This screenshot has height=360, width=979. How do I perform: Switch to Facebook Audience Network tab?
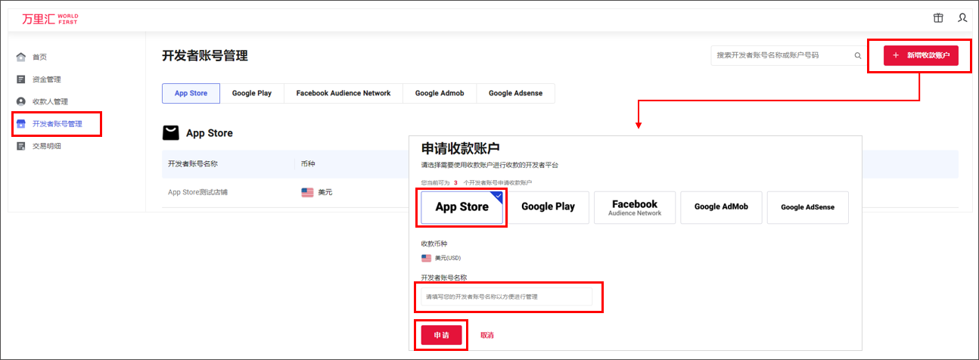pyautogui.click(x=343, y=93)
